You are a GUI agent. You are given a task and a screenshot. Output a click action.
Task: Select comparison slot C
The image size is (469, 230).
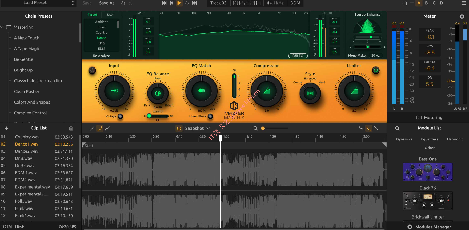click(434, 3)
